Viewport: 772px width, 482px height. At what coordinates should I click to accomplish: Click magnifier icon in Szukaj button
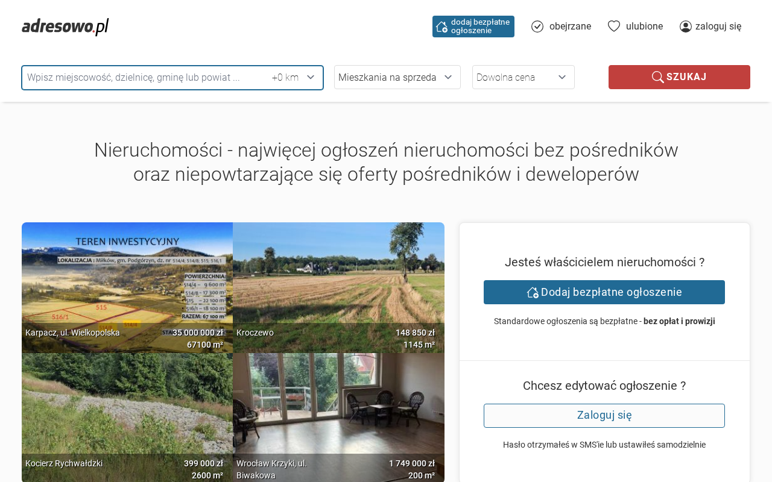click(657, 77)
